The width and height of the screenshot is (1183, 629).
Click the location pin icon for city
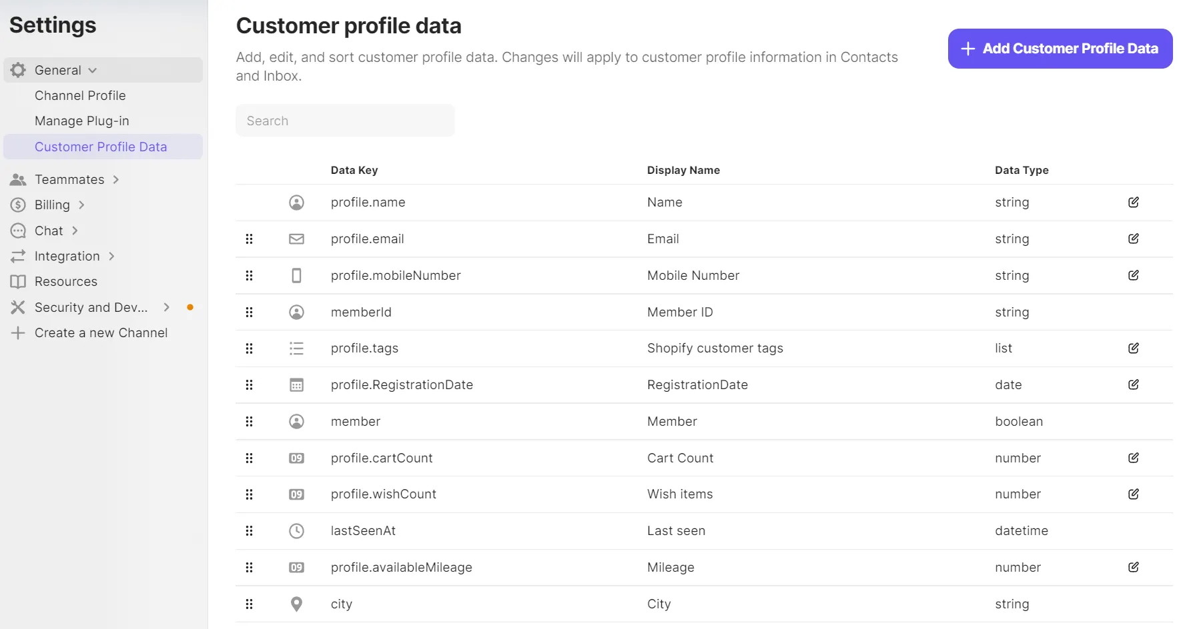[296, 604]
